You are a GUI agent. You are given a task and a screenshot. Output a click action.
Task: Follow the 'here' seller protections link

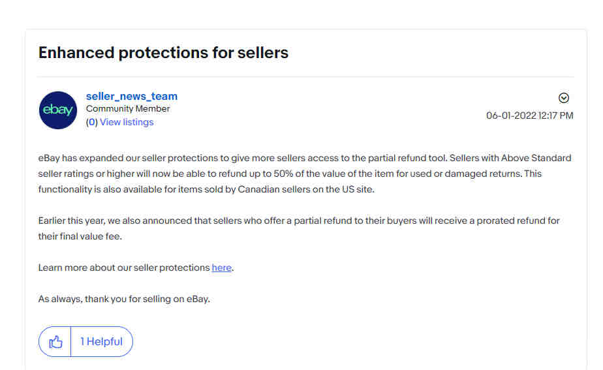221,268
